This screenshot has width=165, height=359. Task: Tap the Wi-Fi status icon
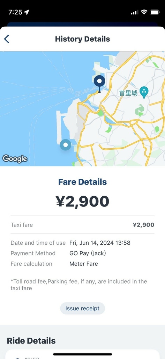point(144,12)
